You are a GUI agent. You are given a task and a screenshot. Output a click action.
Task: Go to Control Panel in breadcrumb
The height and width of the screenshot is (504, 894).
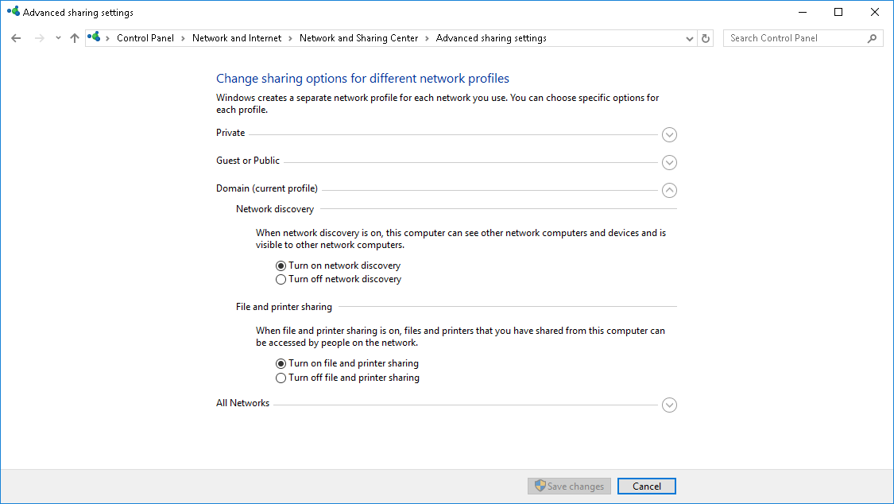coord(145,38)
